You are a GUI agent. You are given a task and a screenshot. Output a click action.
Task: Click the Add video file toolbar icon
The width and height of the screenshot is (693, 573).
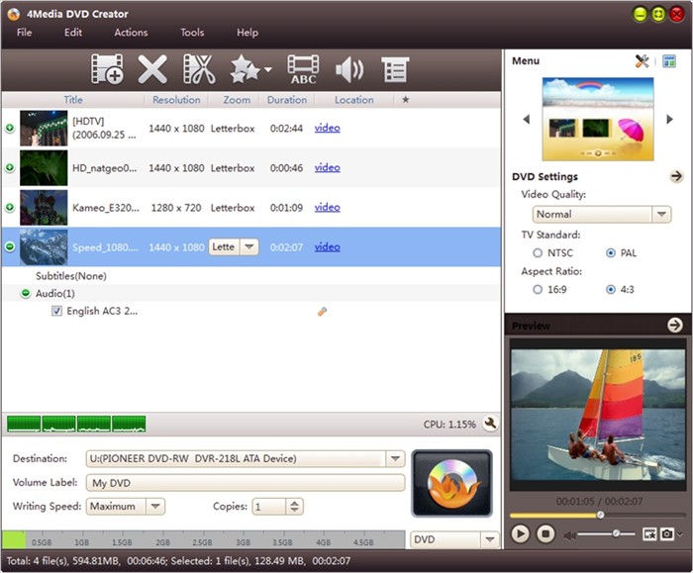107,69
